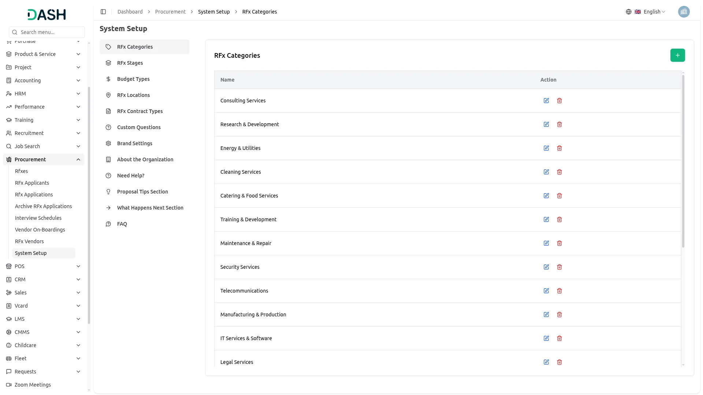
Task: Click the globe language icon
Action: pyautogui.click(x=629, y=12)
